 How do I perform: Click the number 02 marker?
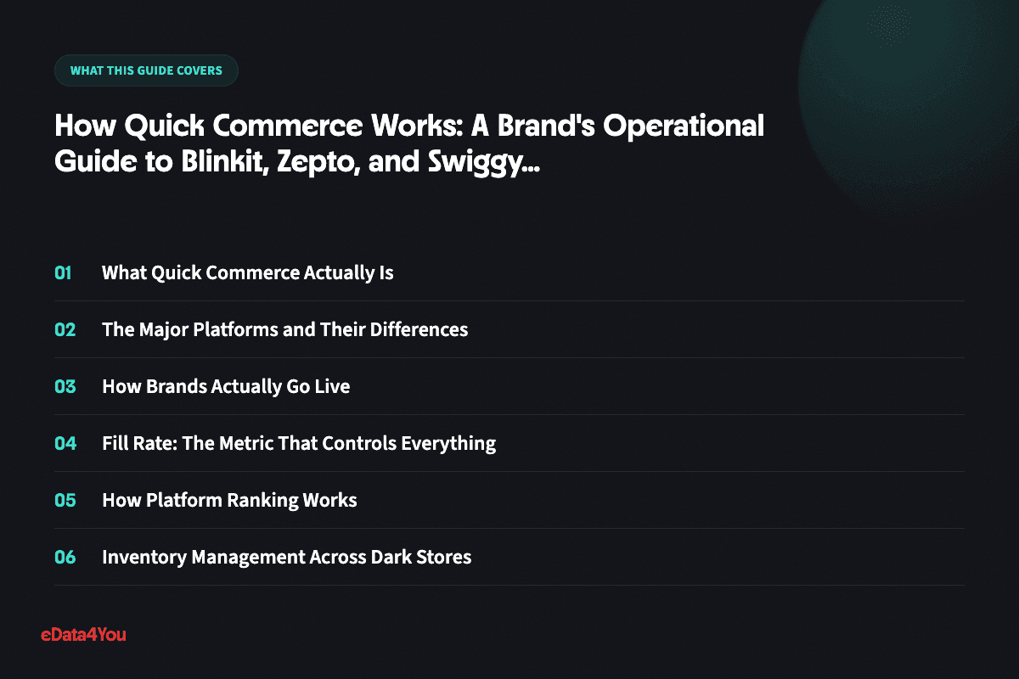click(x=65, y=329)
